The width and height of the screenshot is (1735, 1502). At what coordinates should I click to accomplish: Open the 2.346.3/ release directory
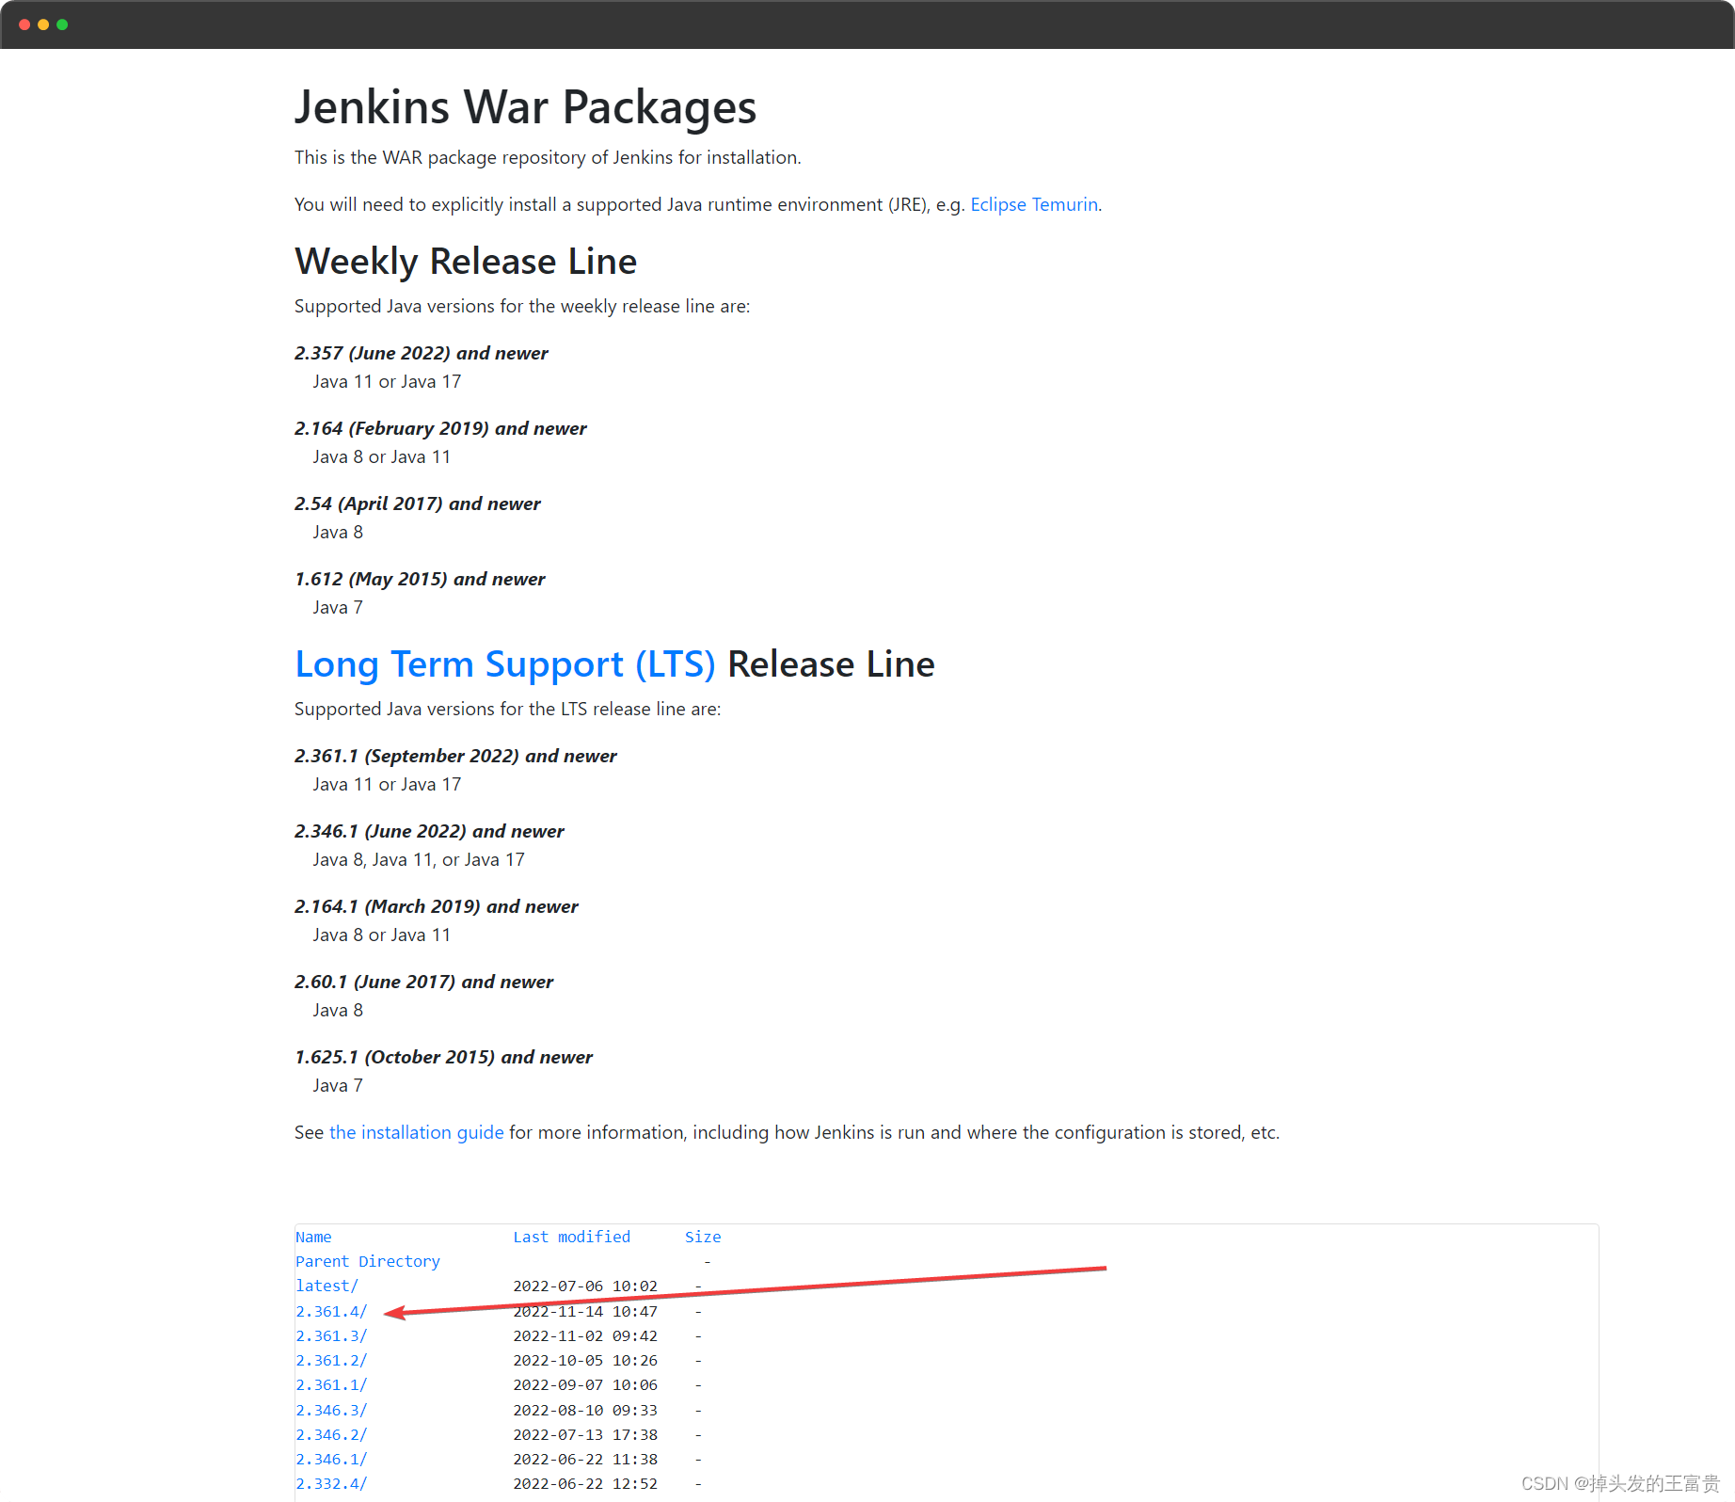pos(330,1409)
